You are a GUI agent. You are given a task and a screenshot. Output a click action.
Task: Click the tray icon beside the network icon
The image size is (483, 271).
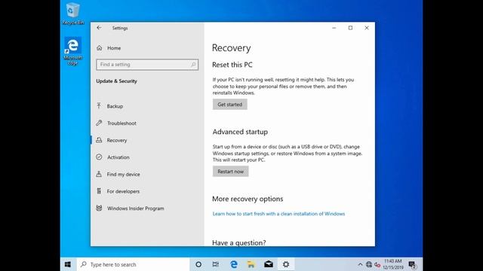(377, 264)
